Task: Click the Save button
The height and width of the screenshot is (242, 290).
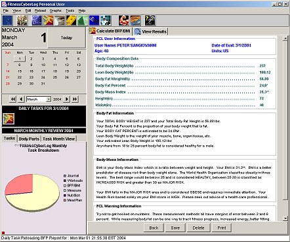Action: 175,228
